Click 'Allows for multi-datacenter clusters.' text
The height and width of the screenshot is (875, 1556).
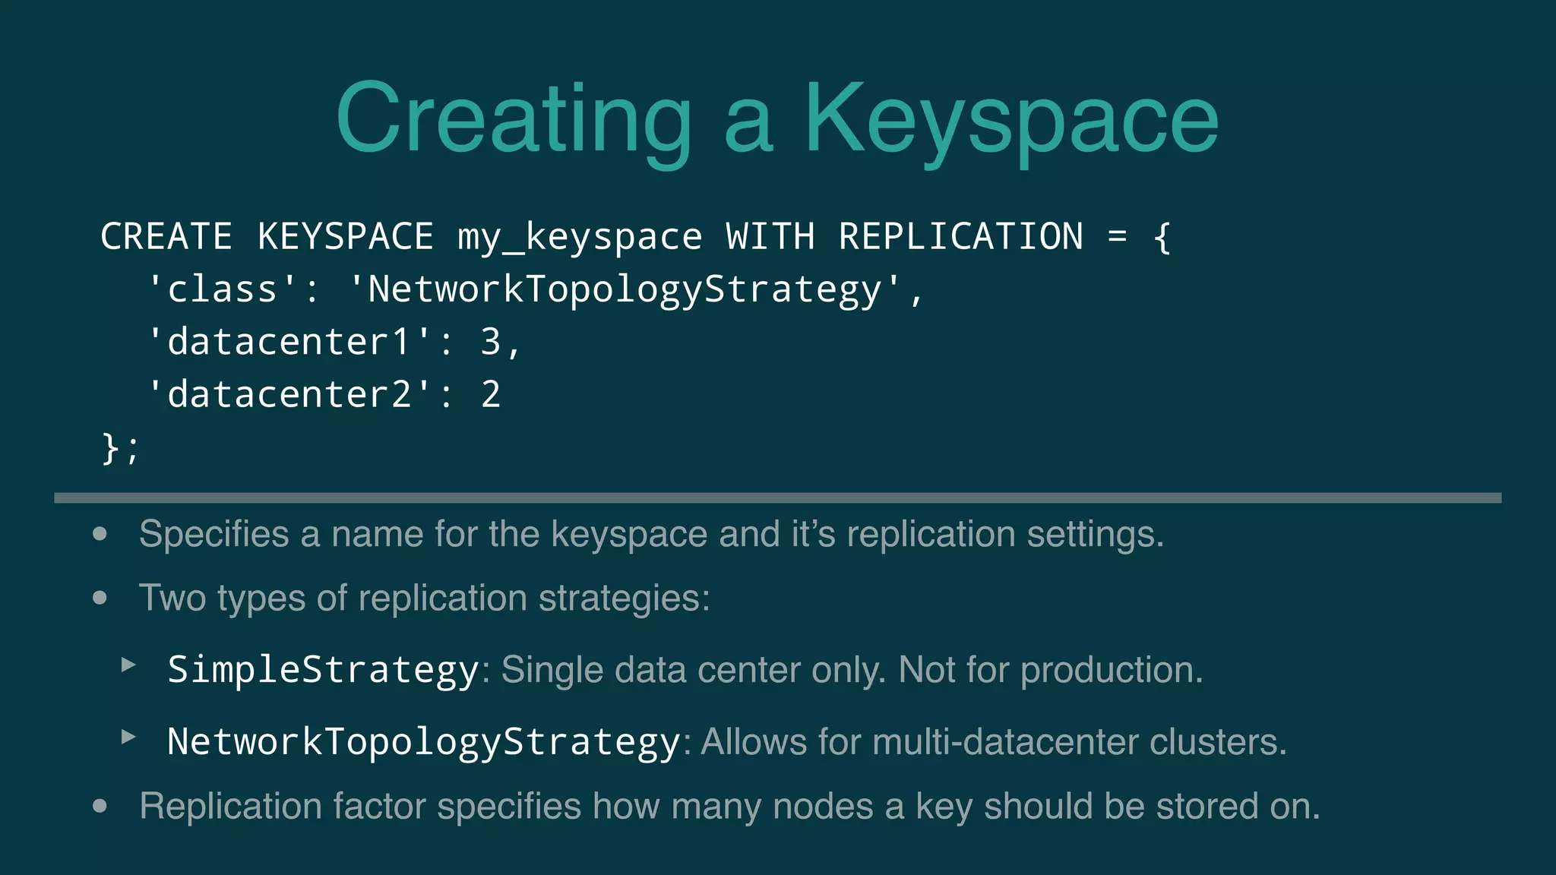pos(994,742)
